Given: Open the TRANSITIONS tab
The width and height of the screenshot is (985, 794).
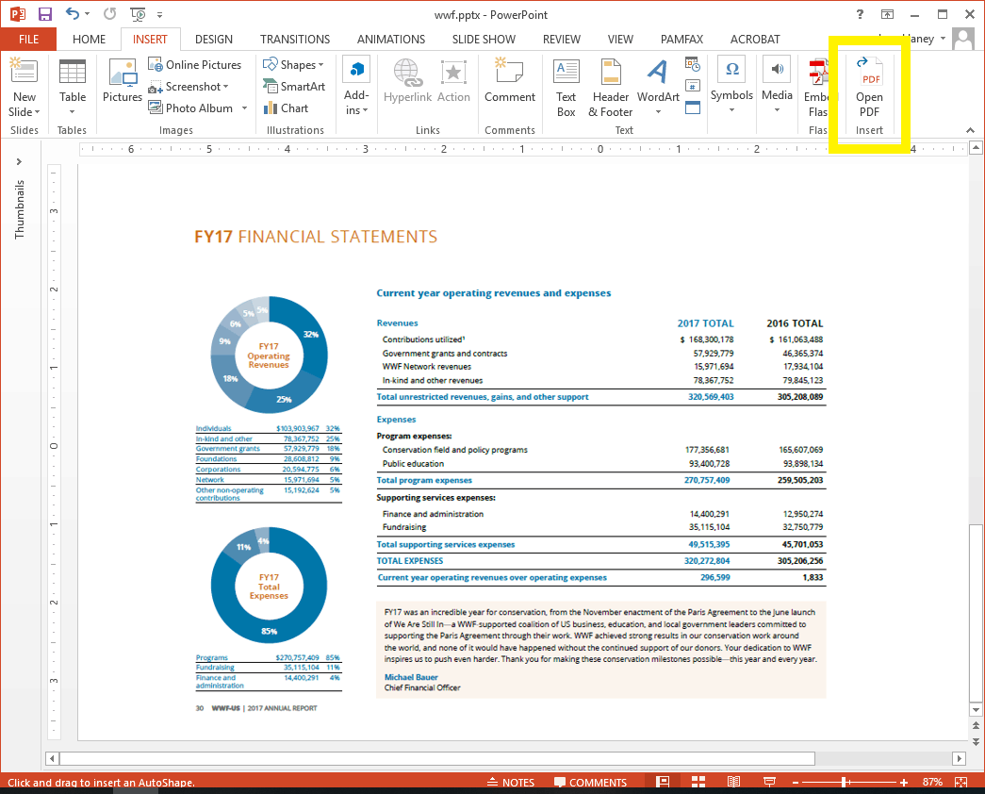Looking at the screenshot, I should 295,39.
